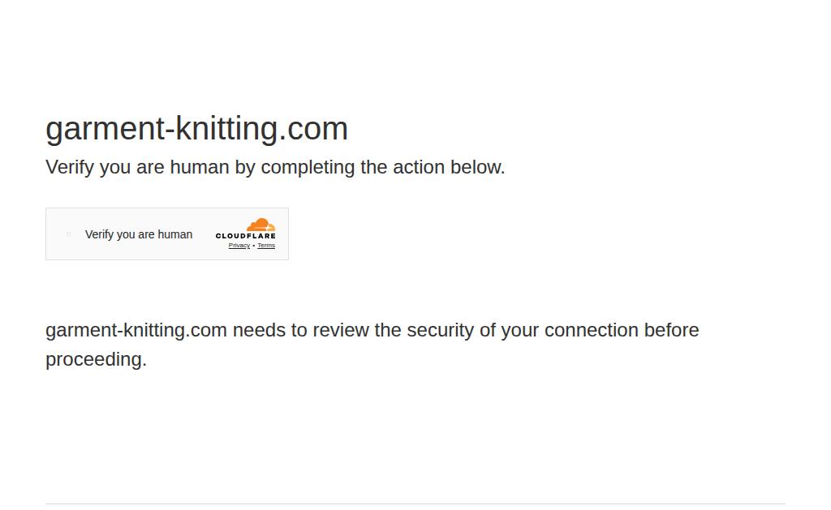
Task: Check the Verify you are human checkbox
Action: (x=68, y=234)
